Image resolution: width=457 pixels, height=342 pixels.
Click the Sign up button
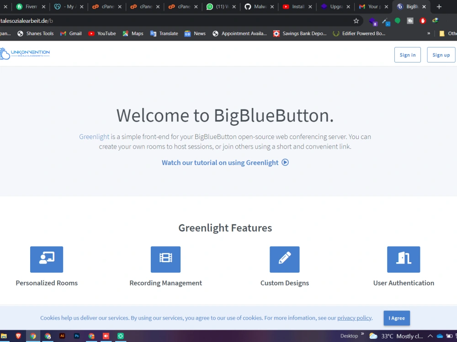441,55
